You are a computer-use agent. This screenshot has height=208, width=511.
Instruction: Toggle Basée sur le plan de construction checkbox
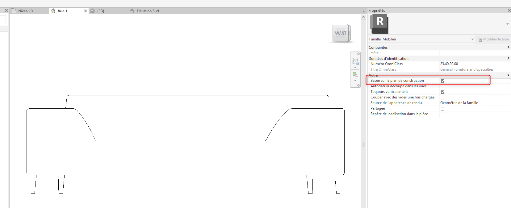[442, 81]
